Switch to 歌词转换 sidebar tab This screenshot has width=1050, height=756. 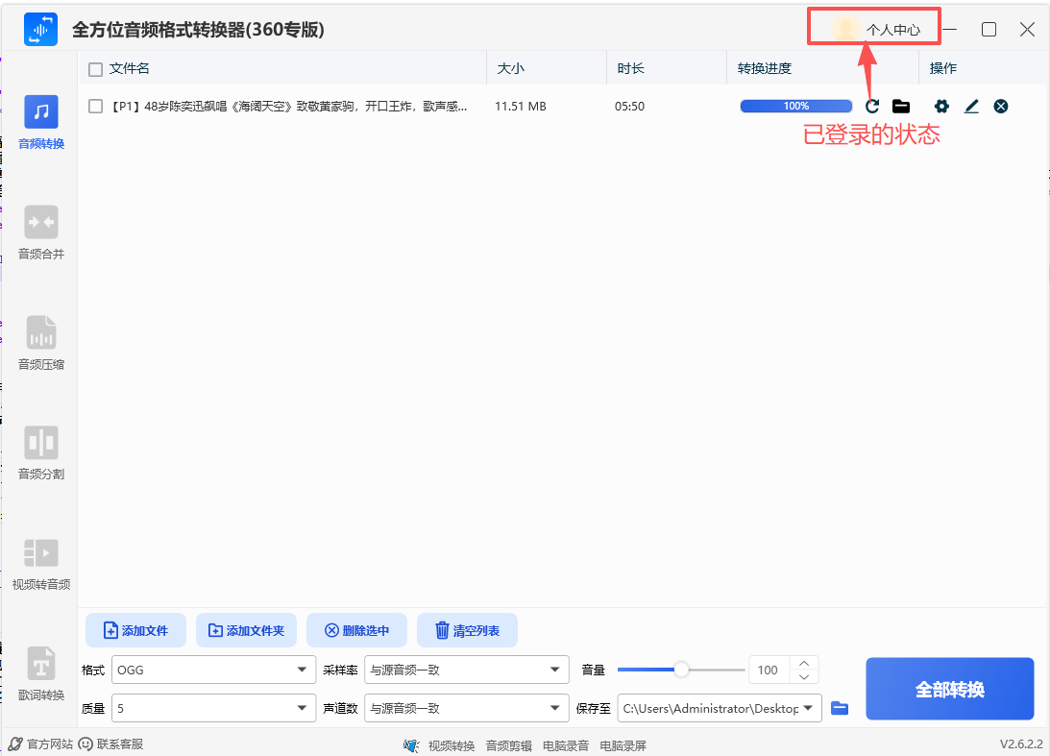41,674
